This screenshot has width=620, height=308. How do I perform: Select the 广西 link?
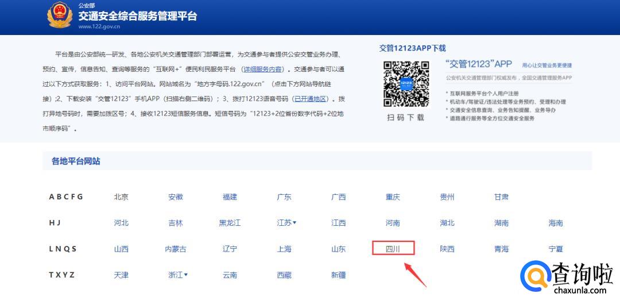point(339,197)
